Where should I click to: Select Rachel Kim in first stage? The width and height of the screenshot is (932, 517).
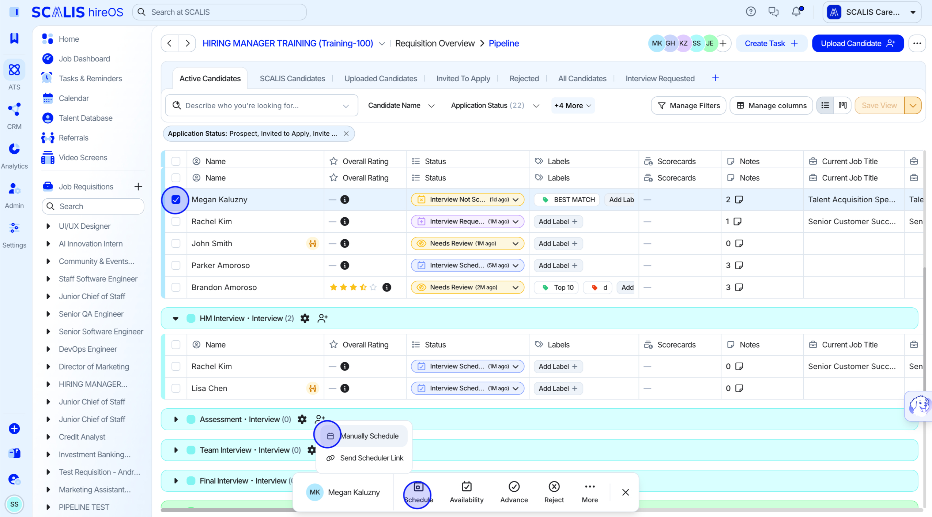coord(176,221)
